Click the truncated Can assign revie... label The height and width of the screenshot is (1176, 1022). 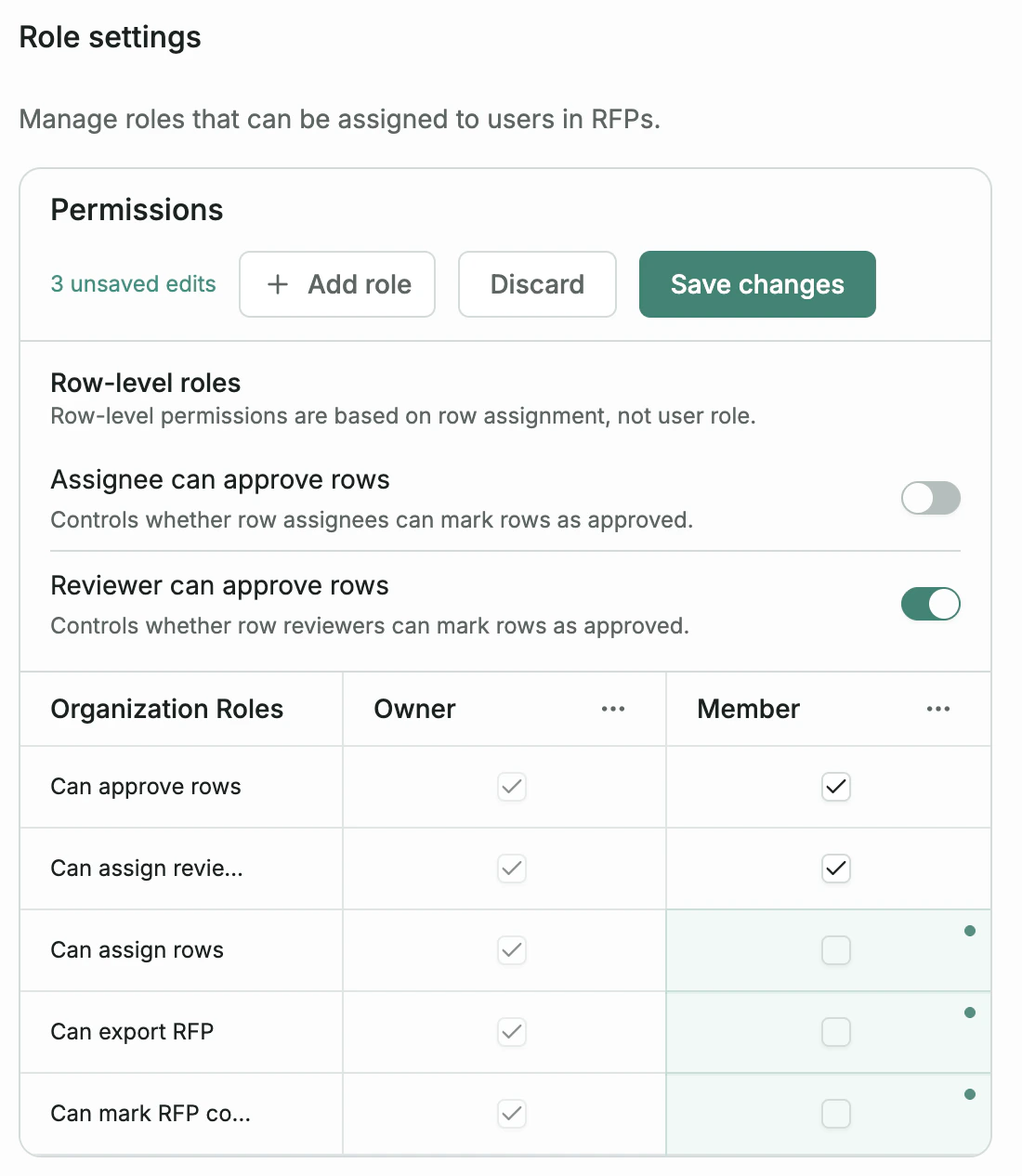pyautogui.click(x=146, y=869)
